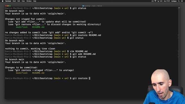Click the bootstrap folder icon in title bar
This screenshot has height=104, width=185.
coord(83,6)
